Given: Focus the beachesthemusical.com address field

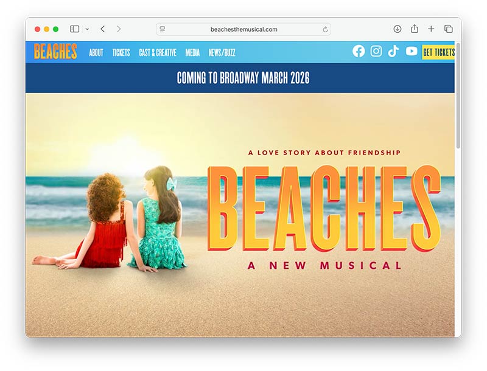Looking at the screenshot, I should (243, 29).
